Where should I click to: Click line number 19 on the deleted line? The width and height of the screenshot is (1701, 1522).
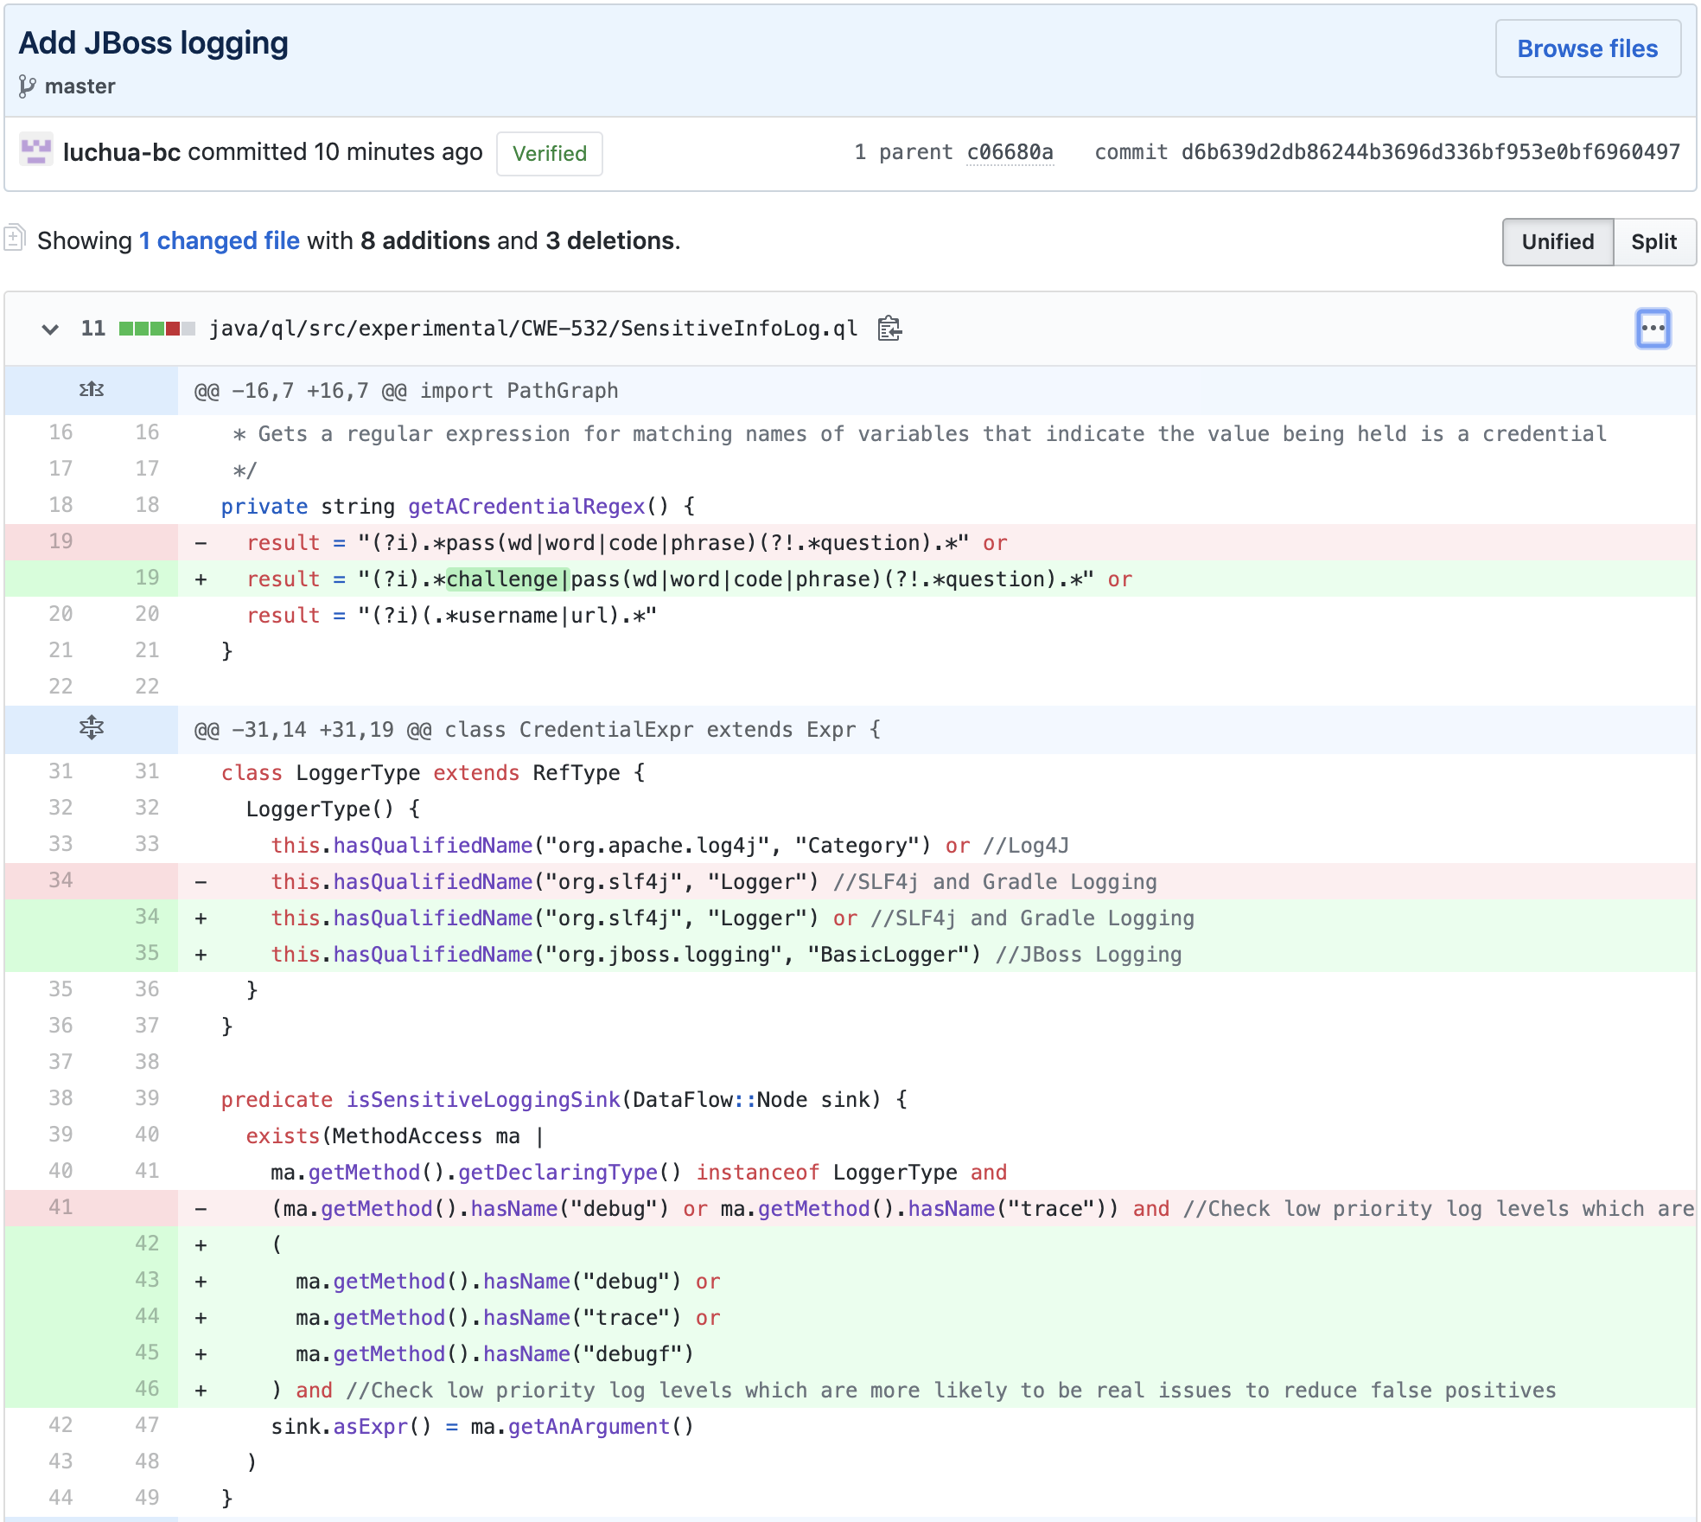61,542
